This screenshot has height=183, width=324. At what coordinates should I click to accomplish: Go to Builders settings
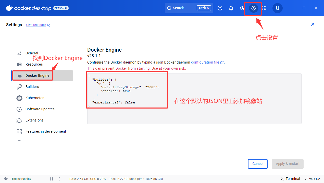coord(32,87)
